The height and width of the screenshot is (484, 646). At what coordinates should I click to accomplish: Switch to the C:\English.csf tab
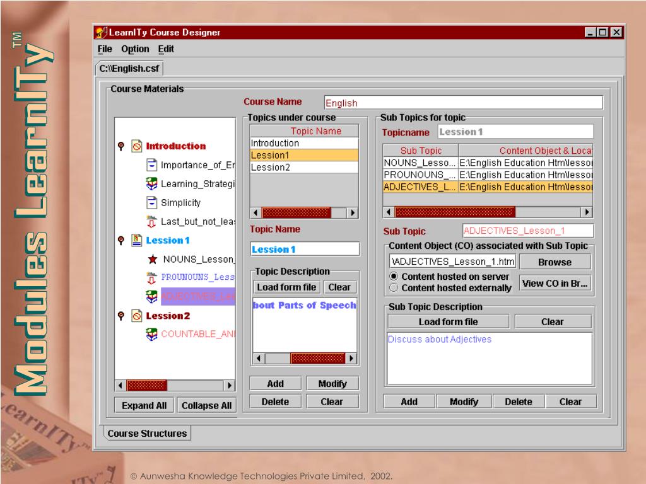(x=129, y=68)
